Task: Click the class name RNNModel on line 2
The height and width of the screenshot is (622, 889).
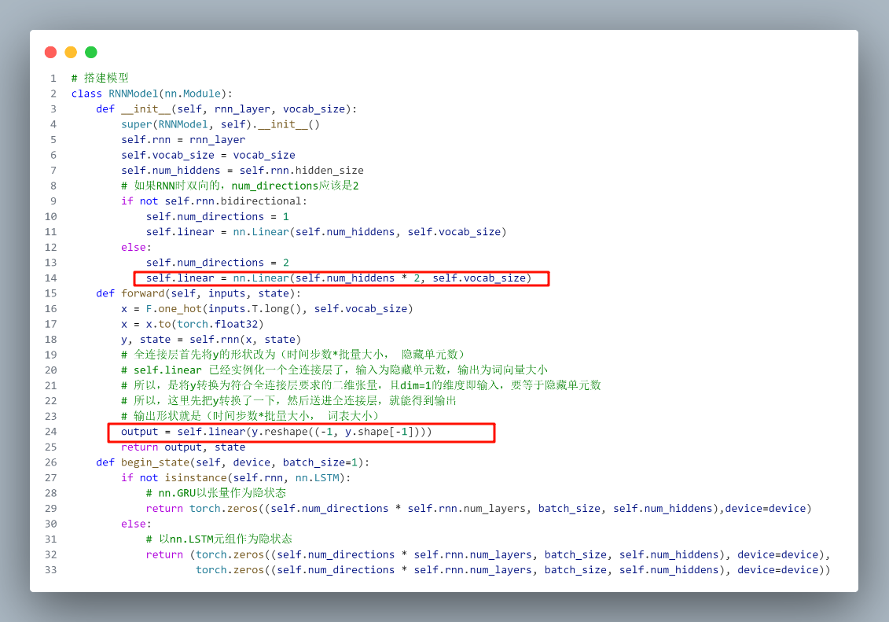Action: click(x=133, y=94)
